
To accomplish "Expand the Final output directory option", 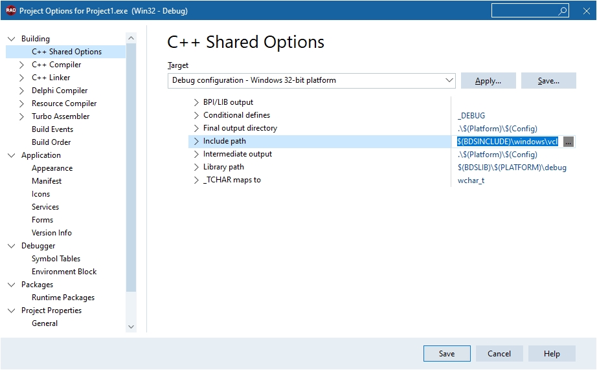I will tap(196, 128).
